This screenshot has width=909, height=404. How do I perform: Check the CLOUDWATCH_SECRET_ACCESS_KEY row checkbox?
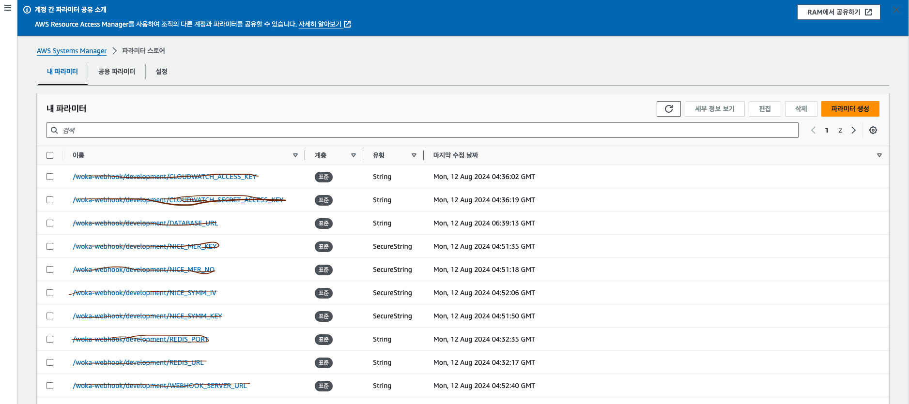point(50,200)
